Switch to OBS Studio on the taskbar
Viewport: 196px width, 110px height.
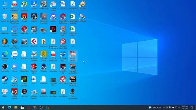click(x=41, y=107)
